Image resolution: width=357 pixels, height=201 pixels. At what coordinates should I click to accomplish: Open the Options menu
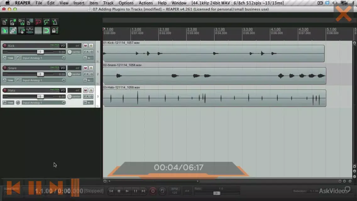coord(126,3)
